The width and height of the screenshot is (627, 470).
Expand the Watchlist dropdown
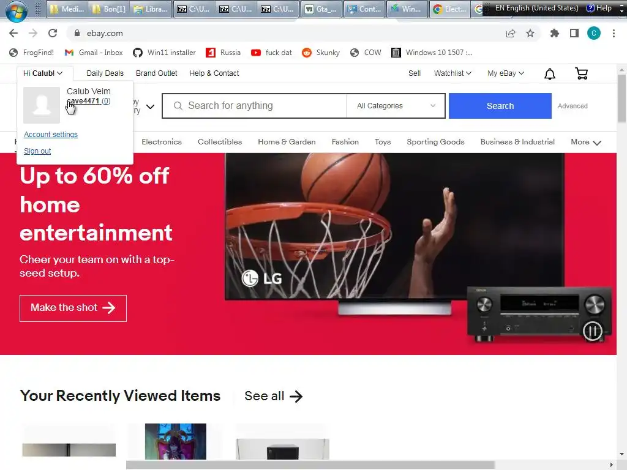pos(452,73)
